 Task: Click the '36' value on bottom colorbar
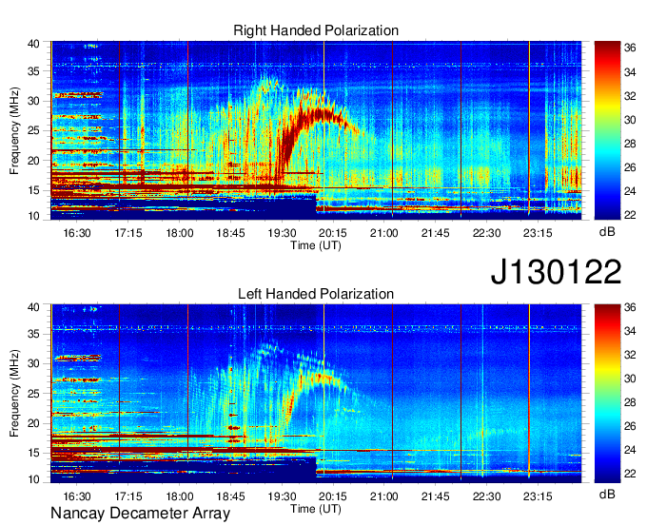coord(630,307)
